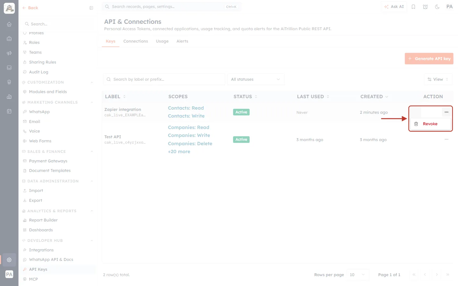The height and width of the screenshot is (286, 458).
Task: Toggle dark mode moon icon
Action: click(437, 7)
